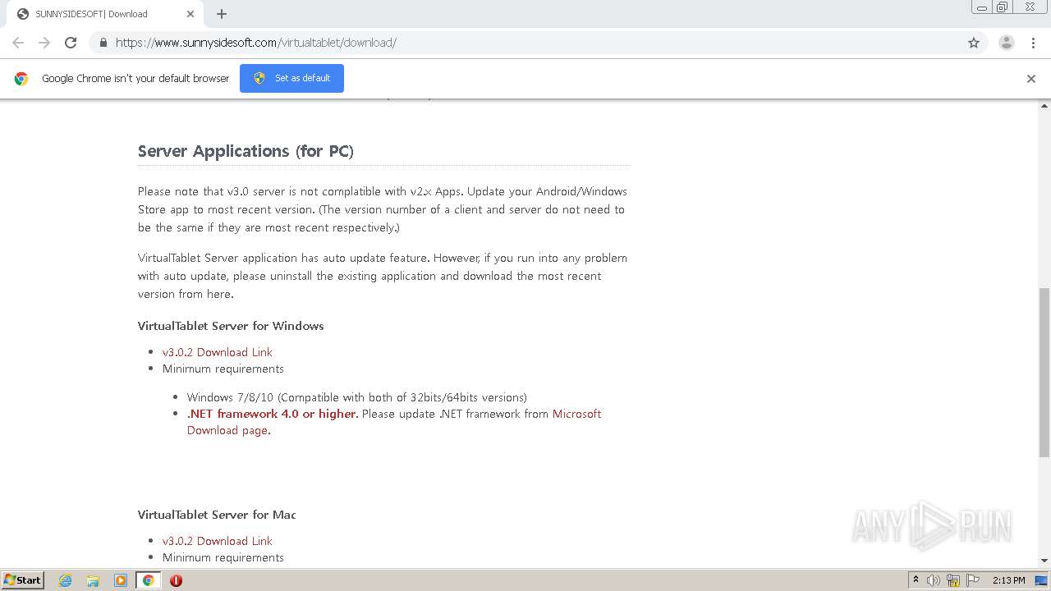Click the address bar URL
The height and width of the screenshot is (591, 1051).
click(x=256, y=43)
